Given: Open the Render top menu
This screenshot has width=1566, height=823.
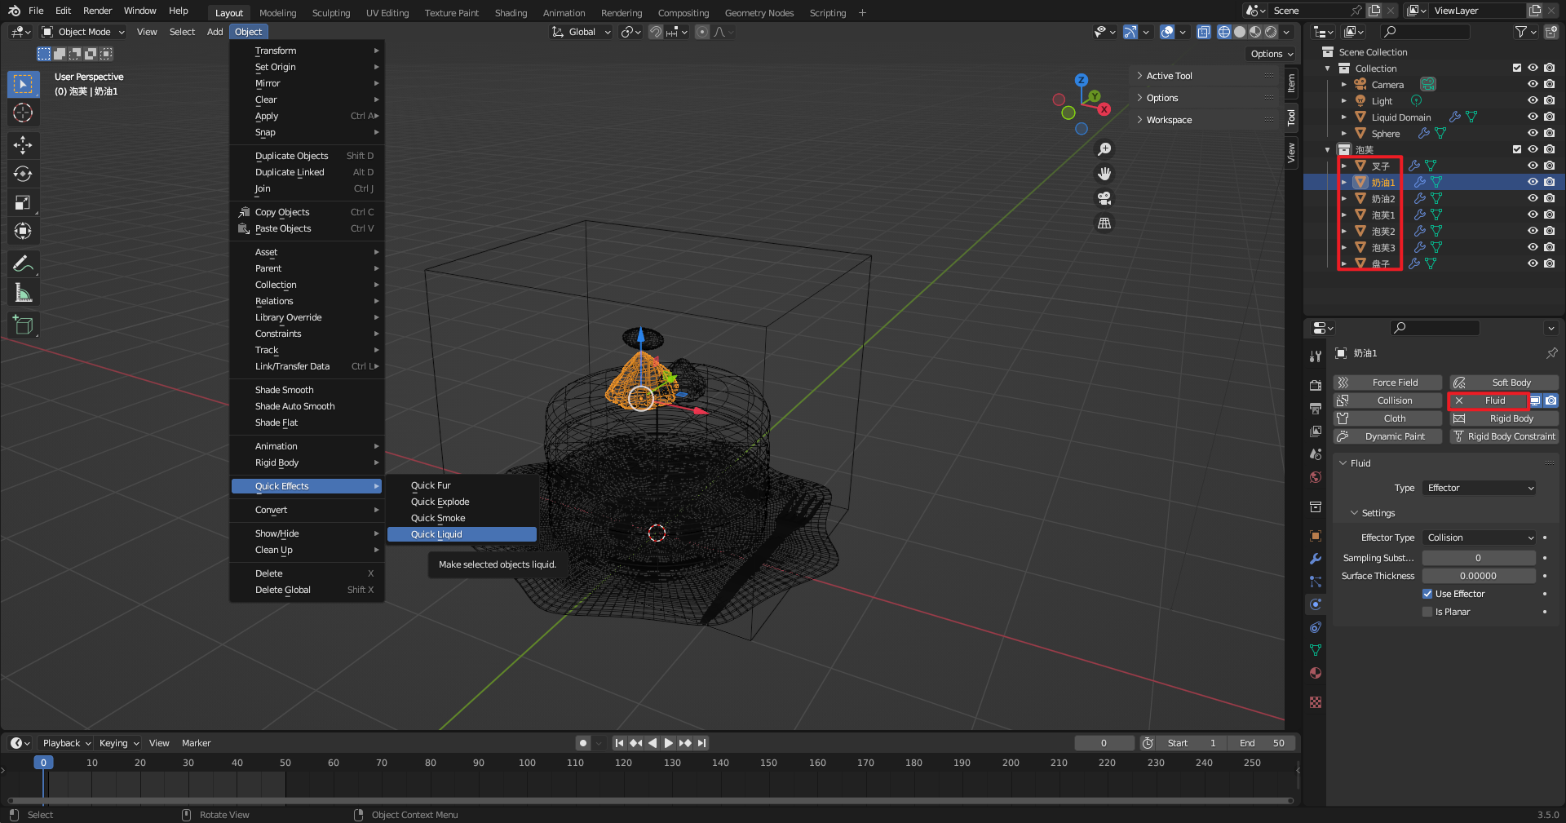Looking at the screenshot, I should tap(97, 11).
